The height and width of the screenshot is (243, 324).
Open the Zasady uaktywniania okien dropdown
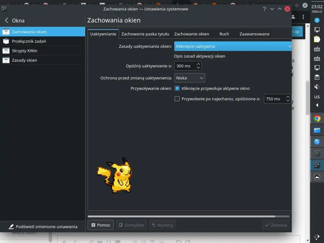233,46
